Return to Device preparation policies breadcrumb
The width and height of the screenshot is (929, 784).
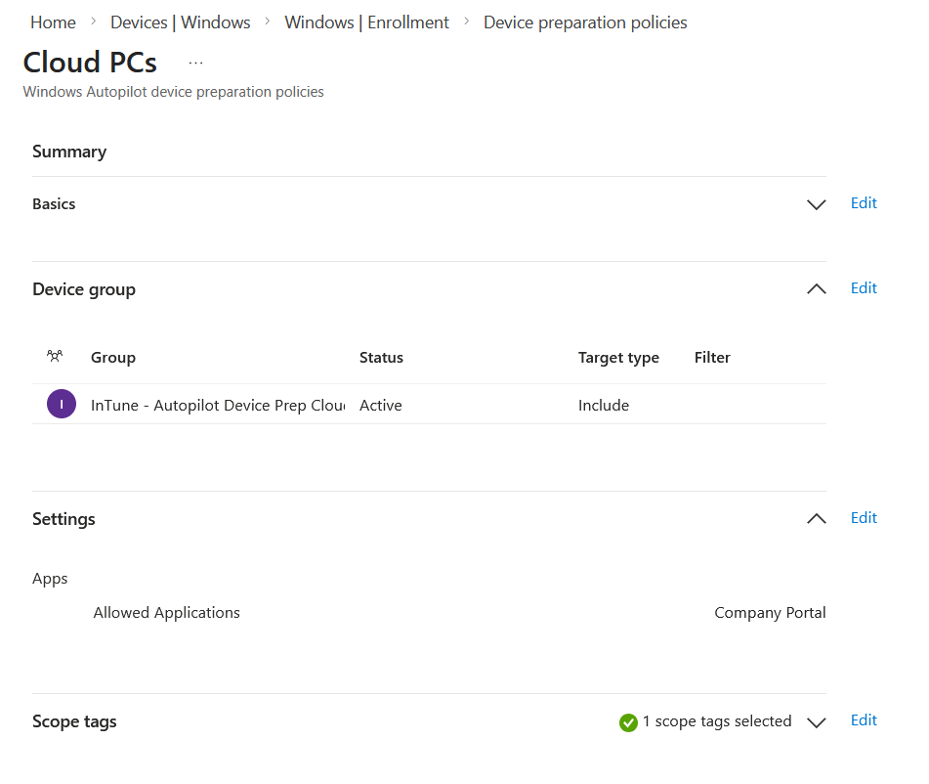[585, 22]
